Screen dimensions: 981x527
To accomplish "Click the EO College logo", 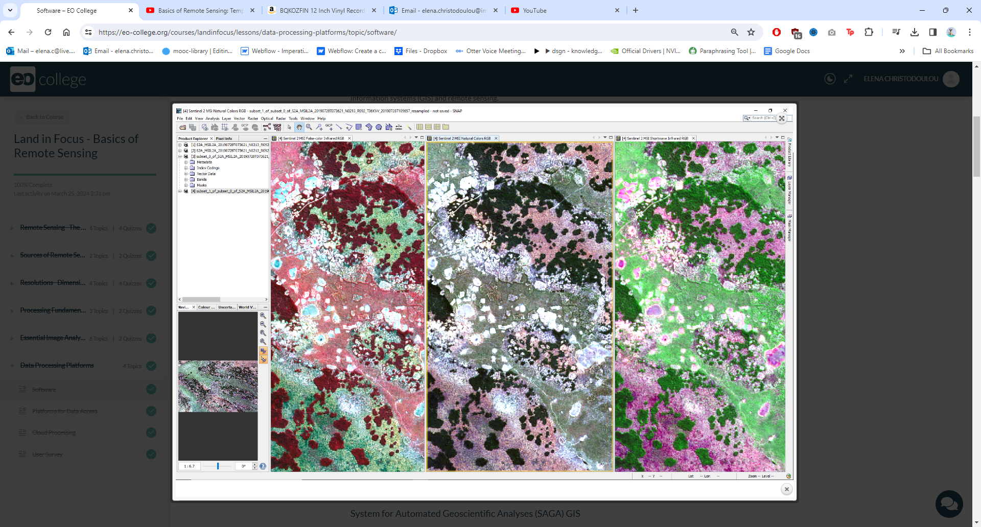I will (x=49, y=79).
